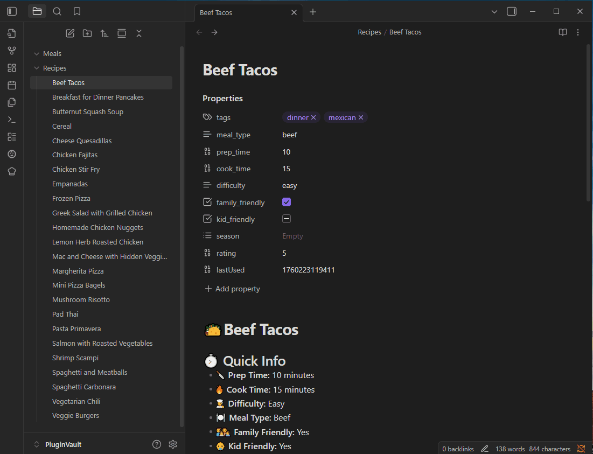The height and width of the screenshot is (454, 593).
Task: Remove the mexican tag
Action: click(361, 117)
